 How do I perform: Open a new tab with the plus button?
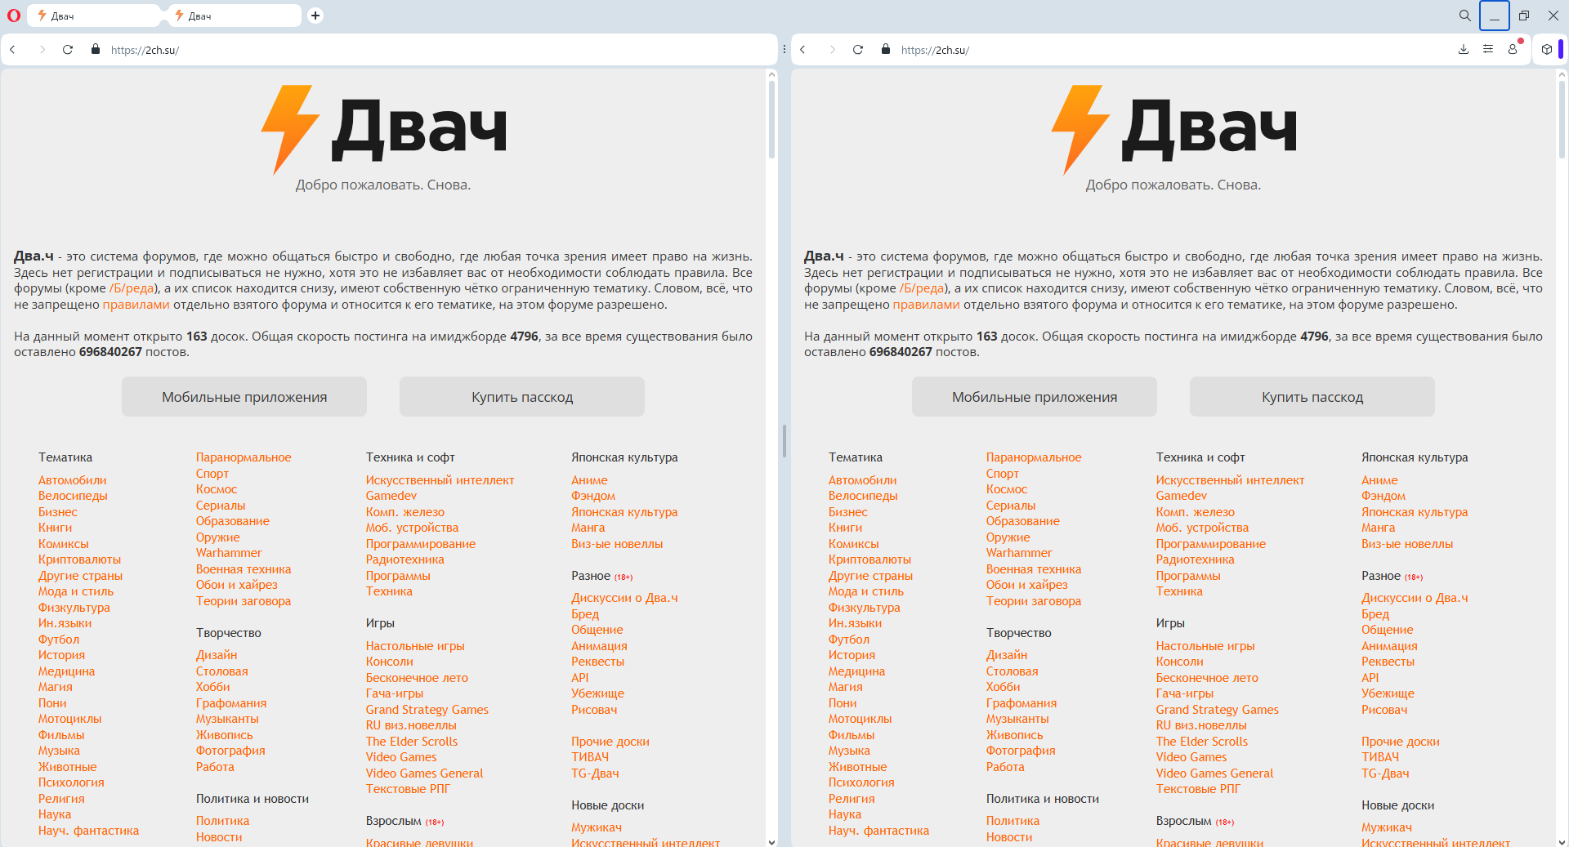coord(315,16)
